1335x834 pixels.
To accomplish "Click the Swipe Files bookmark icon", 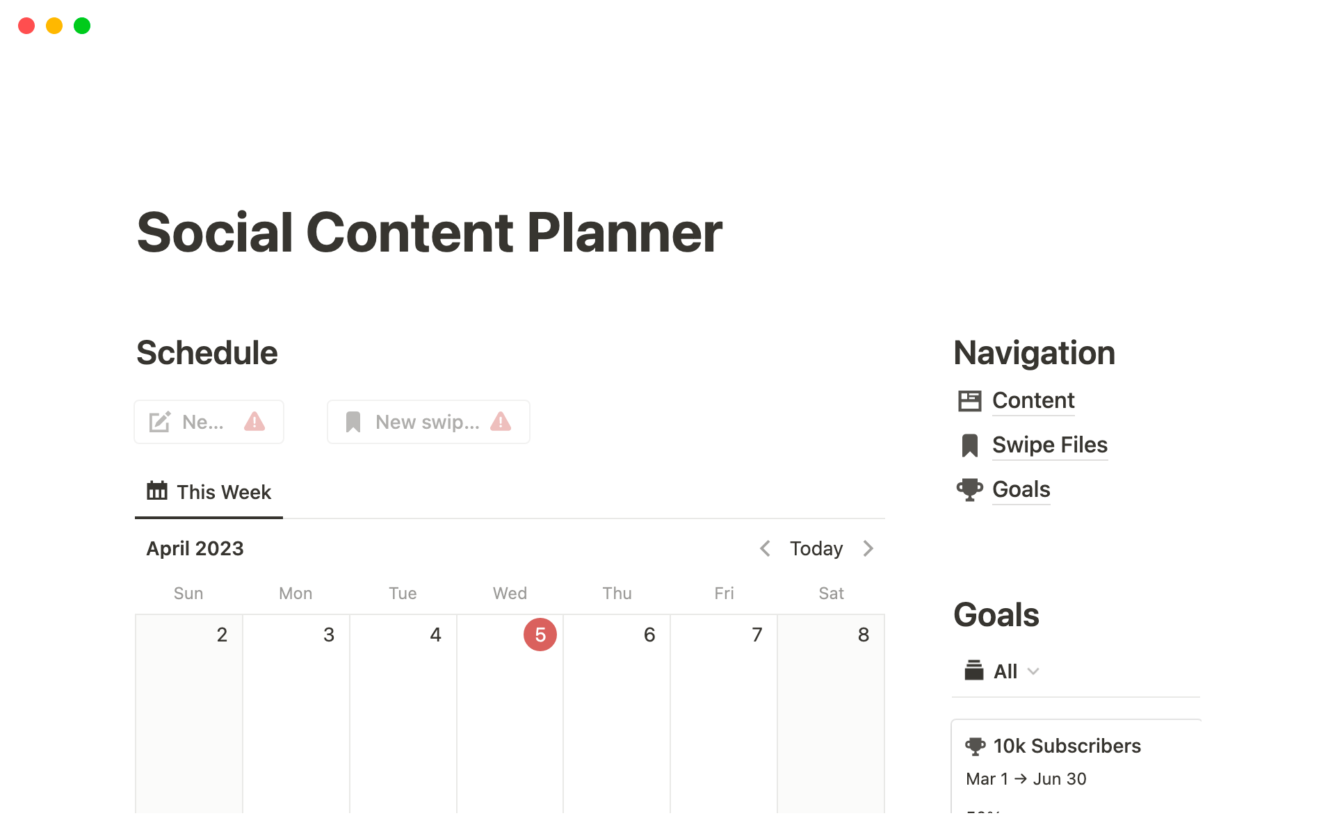I will [x=969, y=445].
